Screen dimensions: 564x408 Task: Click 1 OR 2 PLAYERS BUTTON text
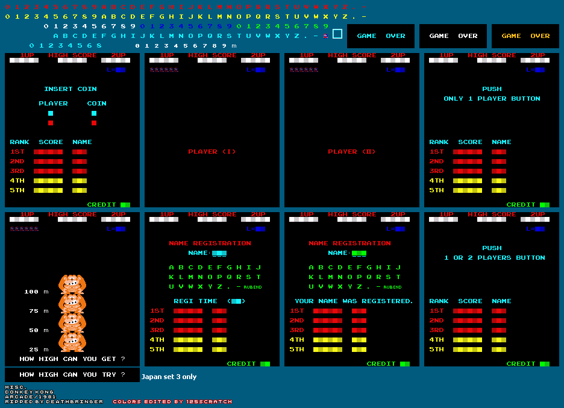click(495, 257)
